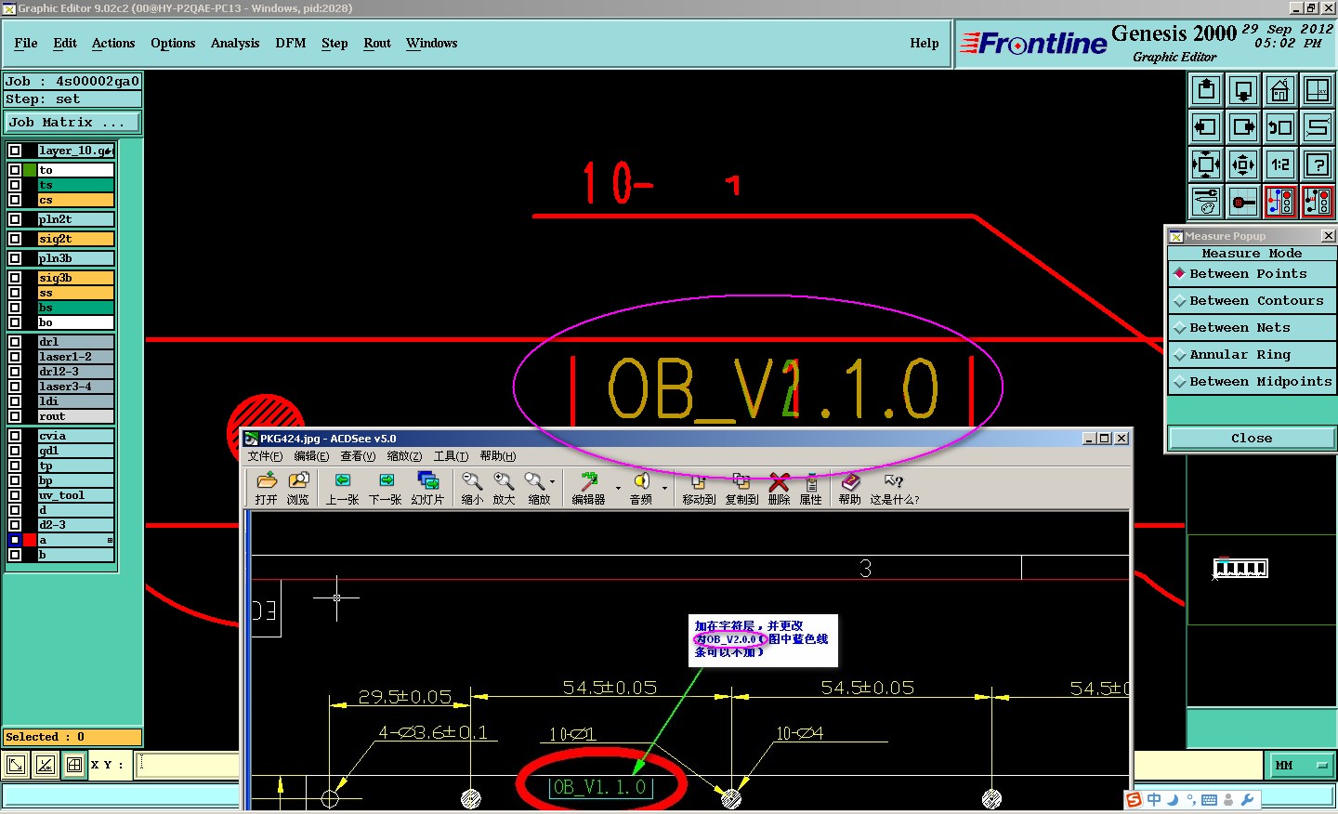Open the Rout menu

(377, 43)
